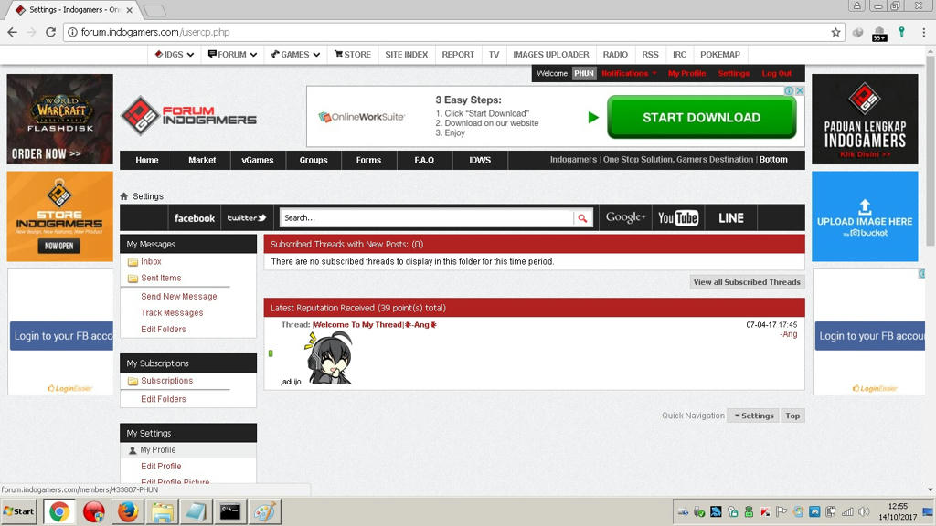Go back using the browser back arrow

tap(13, 32)
